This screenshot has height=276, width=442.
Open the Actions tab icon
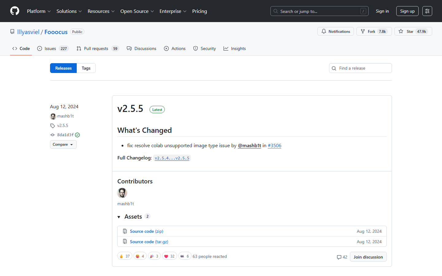tap(166, 48)
